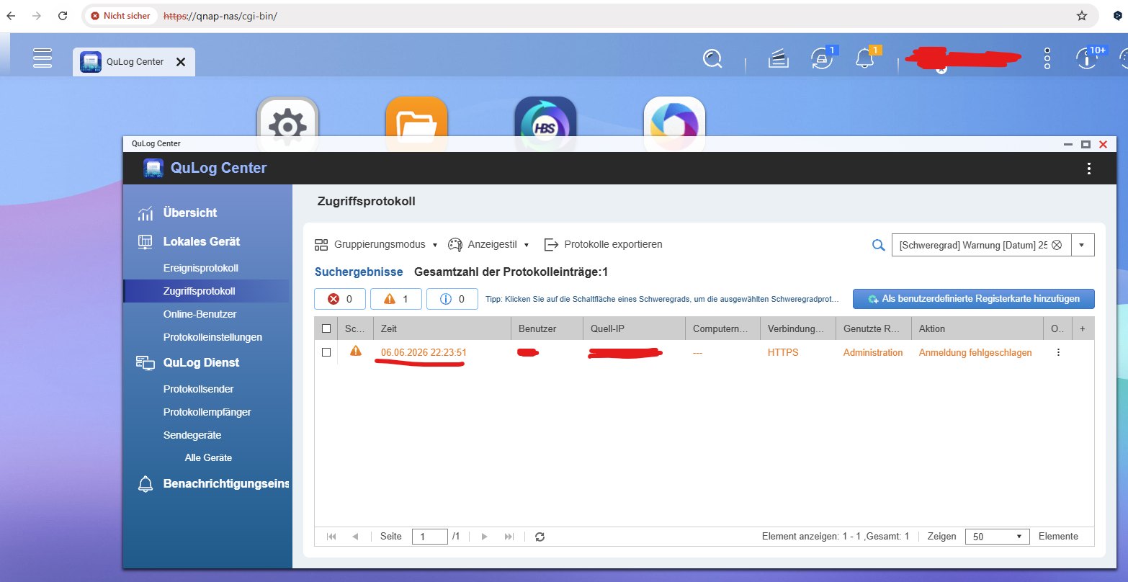Select QuLog Dienst section in sidebar

pos(201,362)
